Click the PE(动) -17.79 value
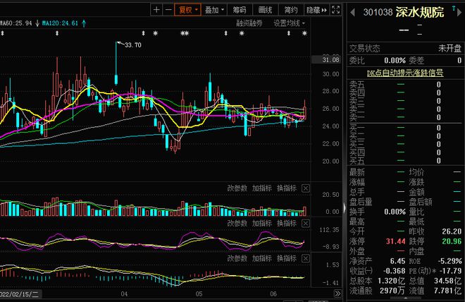 tap(450, 271)
